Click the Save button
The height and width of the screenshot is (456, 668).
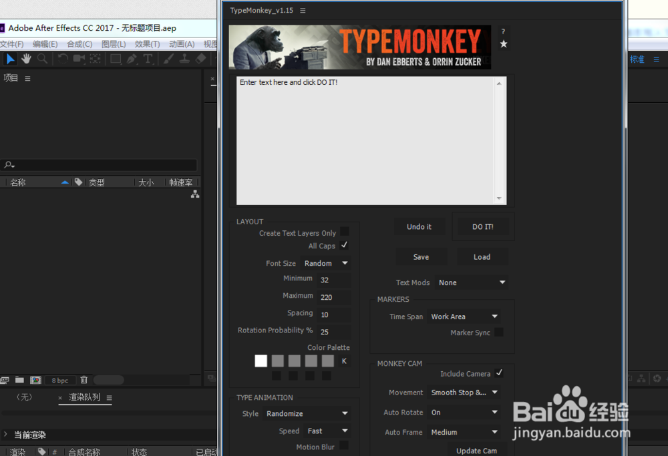coord(422,257)
